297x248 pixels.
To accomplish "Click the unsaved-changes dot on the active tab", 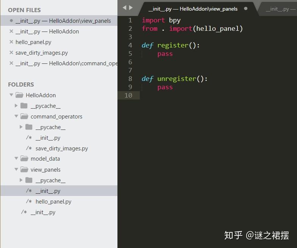I will click(x=245, y=8).
